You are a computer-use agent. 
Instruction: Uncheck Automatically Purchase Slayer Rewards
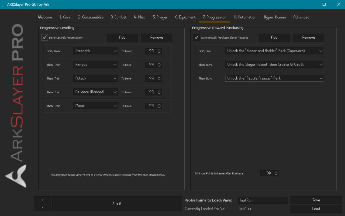click(x=197, y=37)
